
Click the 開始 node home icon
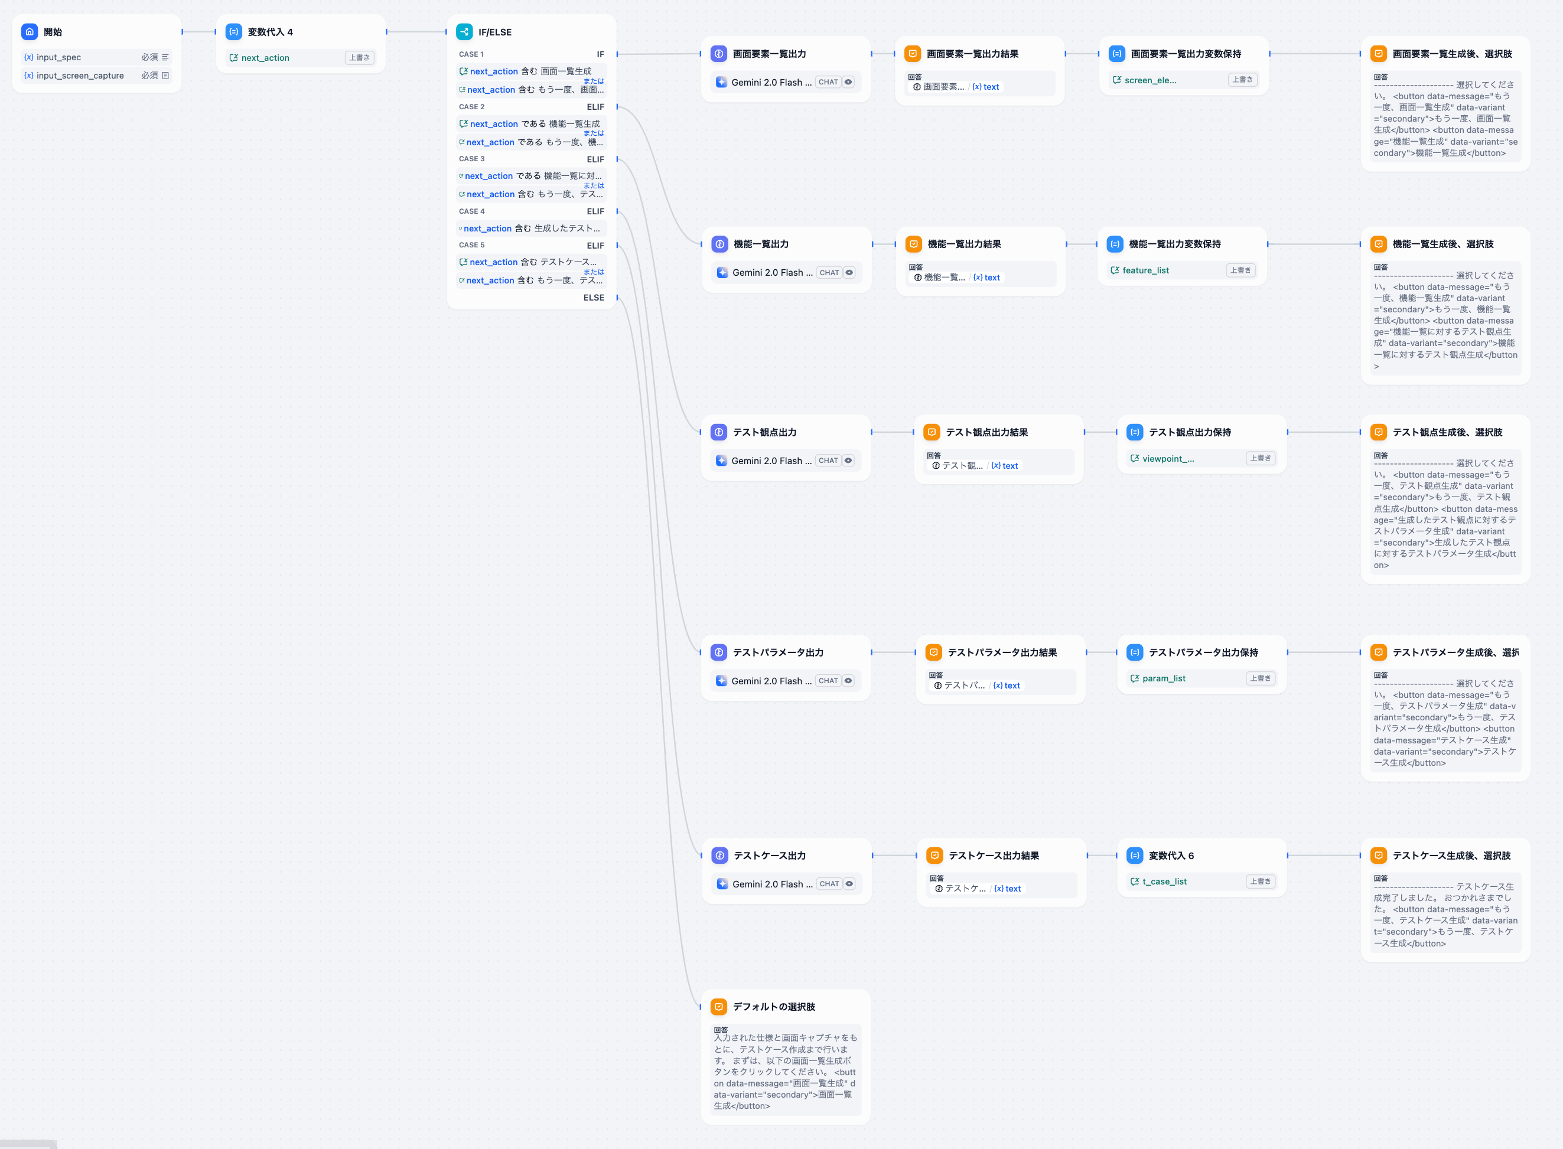click(29, 32)
